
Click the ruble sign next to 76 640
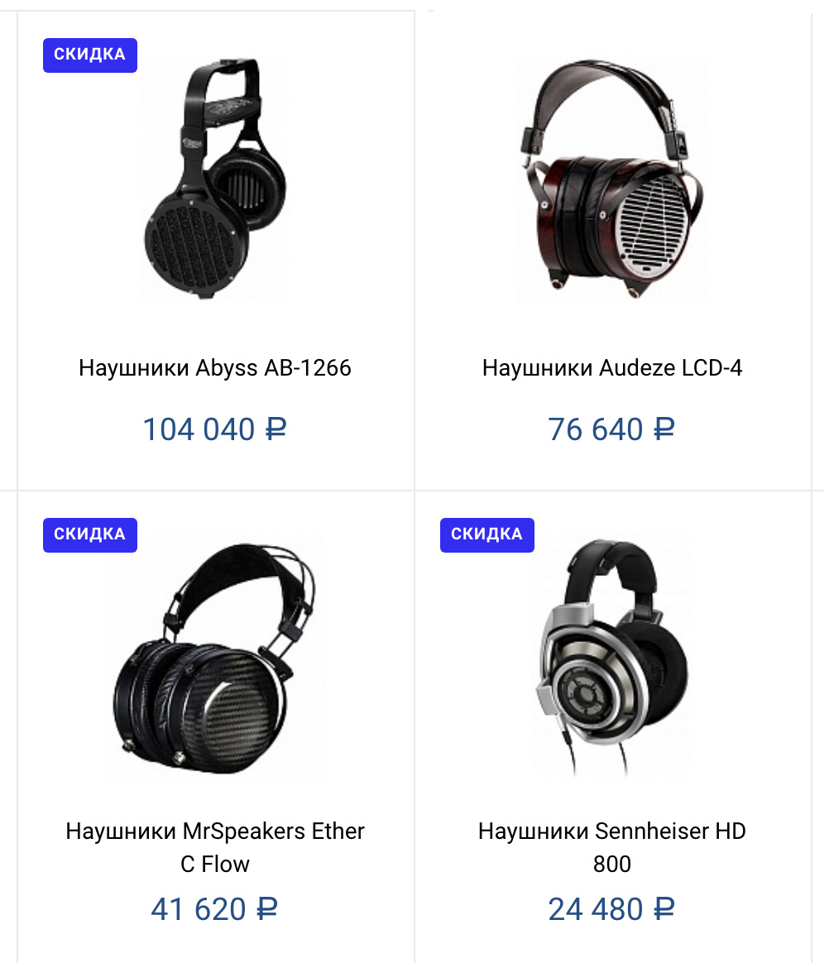(x=664, y=429)
